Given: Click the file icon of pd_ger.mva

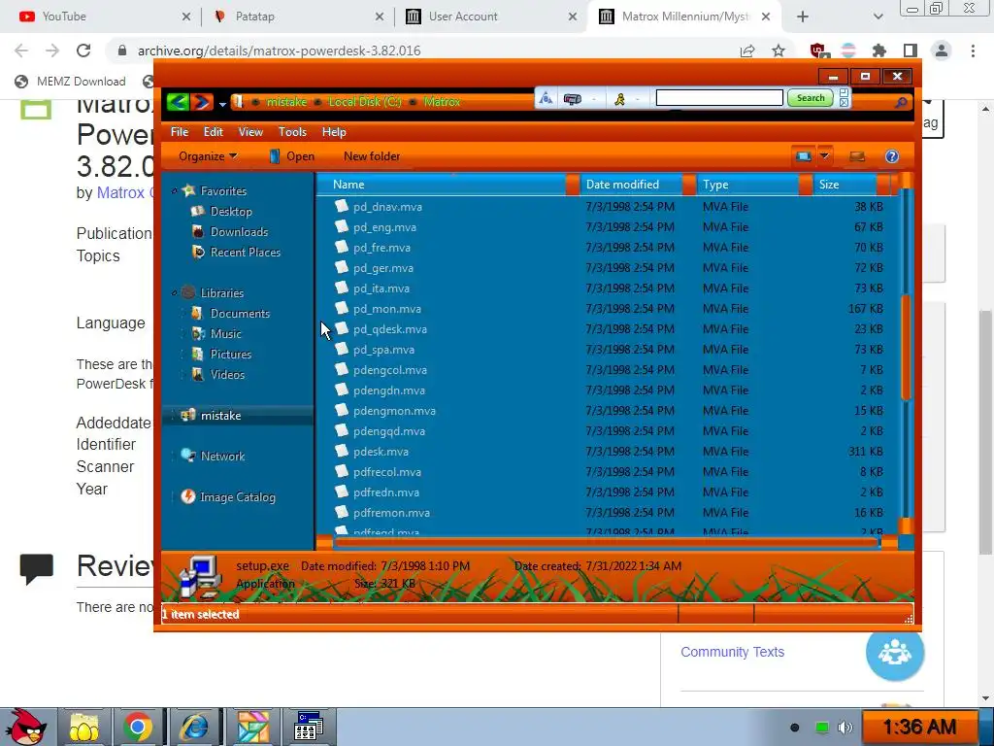Looking at the screenshot, I should coord(342,267).
